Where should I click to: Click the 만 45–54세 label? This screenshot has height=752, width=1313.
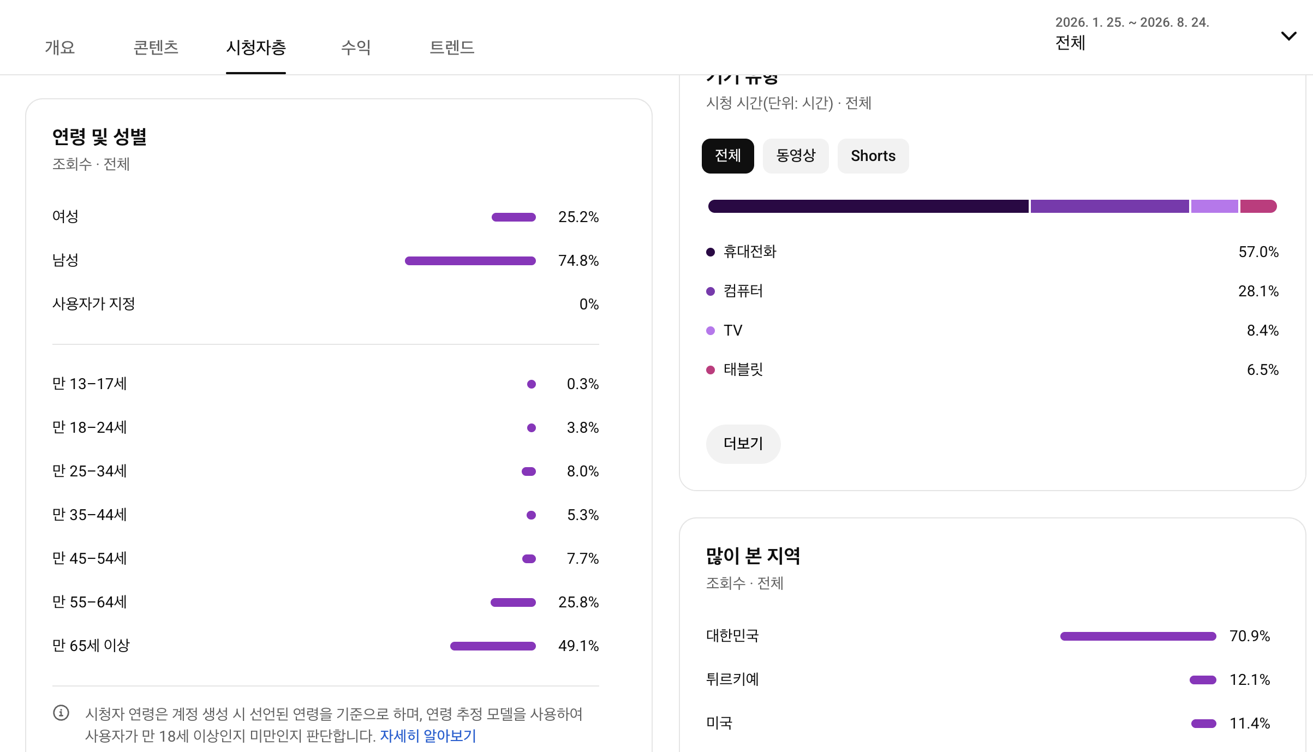89,558
